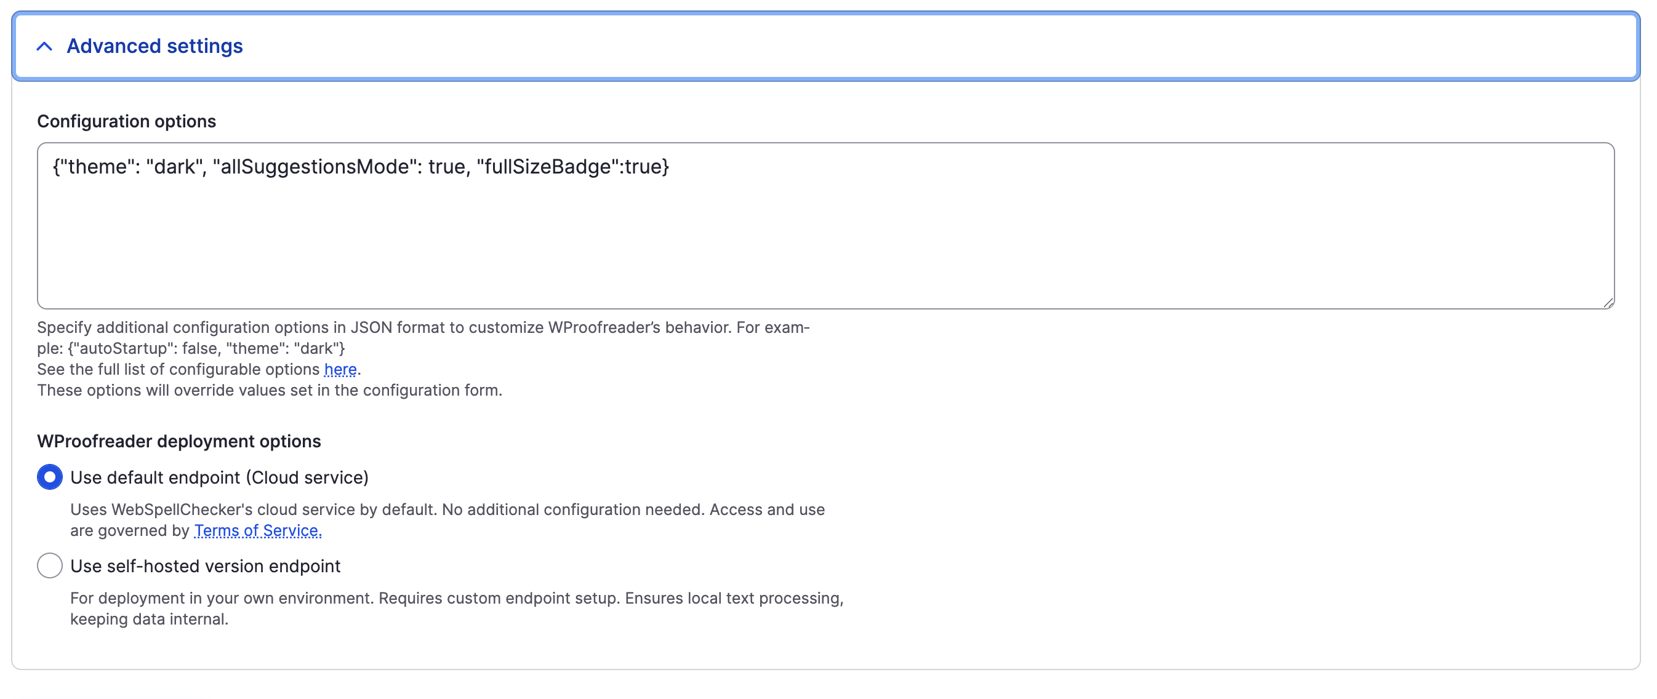Screen dimensions: 1657x699
Task: Click the "Use default endpoint (Cloud service)" label
Action: 219,477
